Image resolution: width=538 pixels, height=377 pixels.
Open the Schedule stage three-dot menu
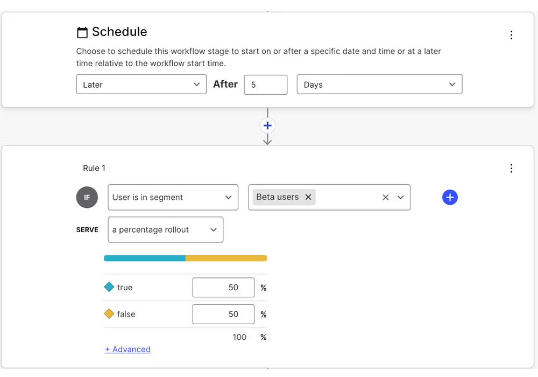pyautogui.click(x=511, y=35)
